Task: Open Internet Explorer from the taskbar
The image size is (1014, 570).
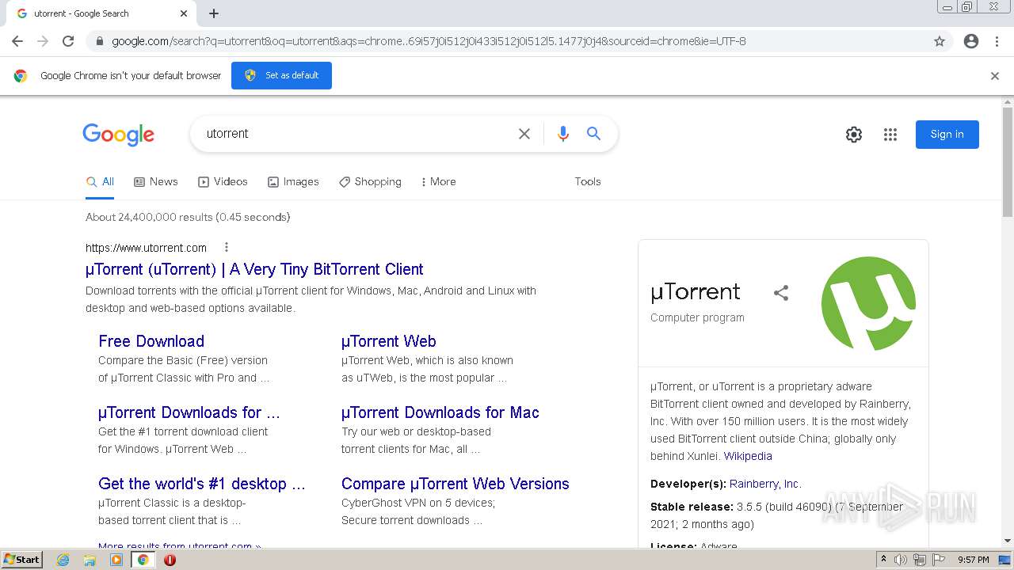Action: tap(63, 560)
